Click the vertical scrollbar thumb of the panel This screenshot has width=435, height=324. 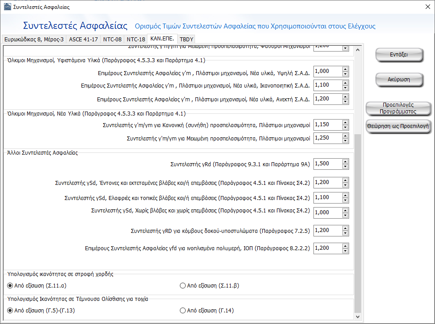pos(358,222)
